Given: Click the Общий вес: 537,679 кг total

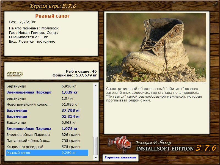Looking at the screenshot, I should coord(75,75).
